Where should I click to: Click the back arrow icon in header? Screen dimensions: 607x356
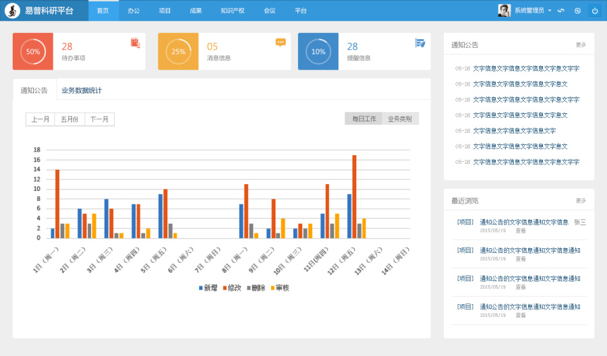pyautogui.click(x=561, y=11)
